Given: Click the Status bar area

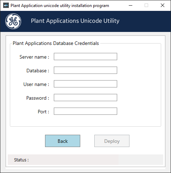Looking at the screenshot, I should (x=85, y=160).
